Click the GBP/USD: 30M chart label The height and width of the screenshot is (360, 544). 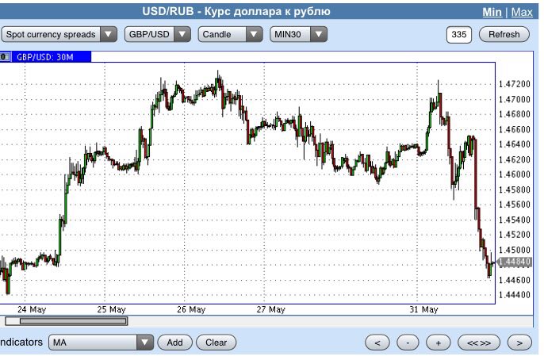45,57
